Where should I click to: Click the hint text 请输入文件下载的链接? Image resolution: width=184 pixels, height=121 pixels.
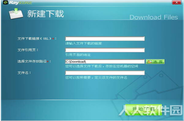click(83, 43)
